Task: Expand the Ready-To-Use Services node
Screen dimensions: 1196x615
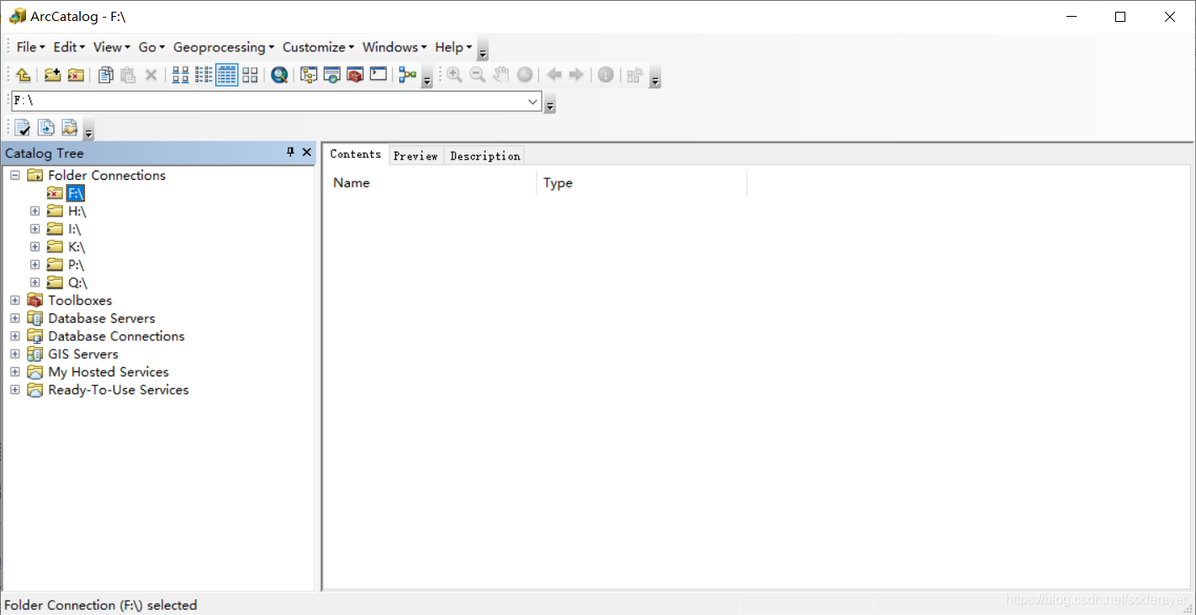Action: 15,390
